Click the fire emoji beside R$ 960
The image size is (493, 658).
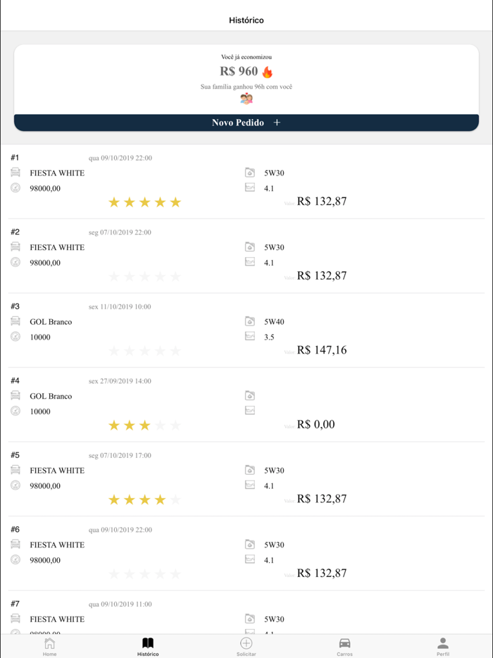(x=268, y=72)
